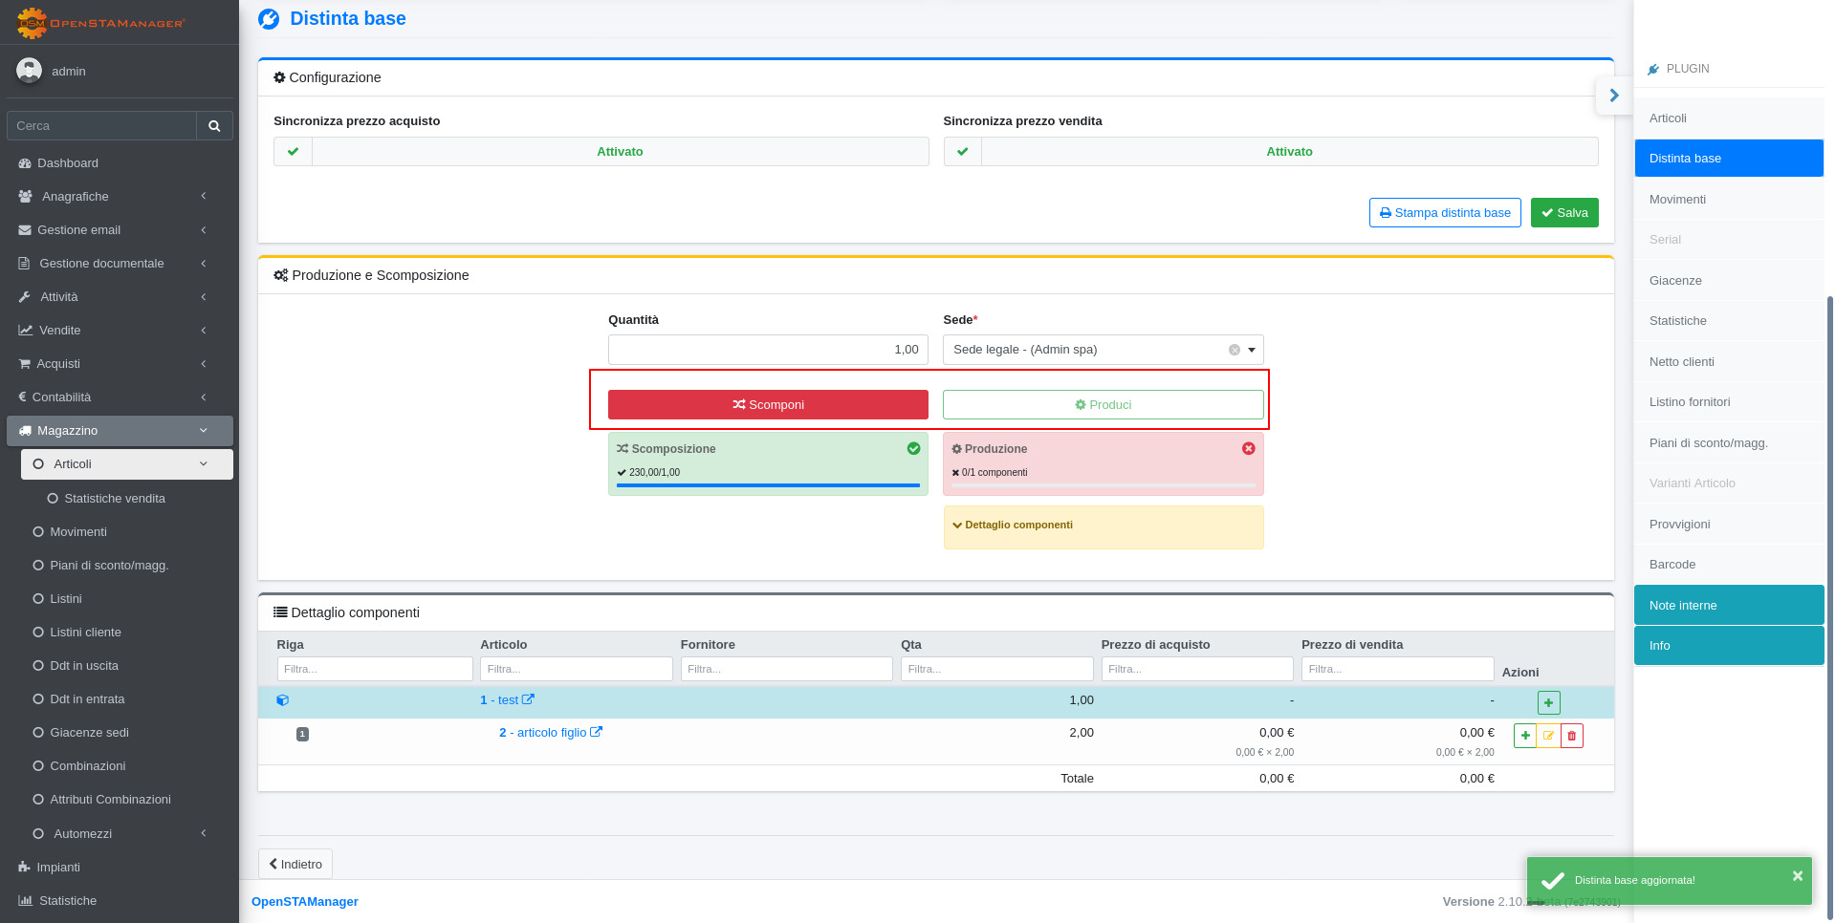Screen dimensions: 1836x923
Task: Click the Stampa distinta base button
Action: pyautogui.click(x=1444, y=213)
